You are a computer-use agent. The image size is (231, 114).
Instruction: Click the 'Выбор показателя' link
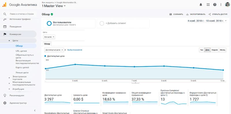pos(75,50)
